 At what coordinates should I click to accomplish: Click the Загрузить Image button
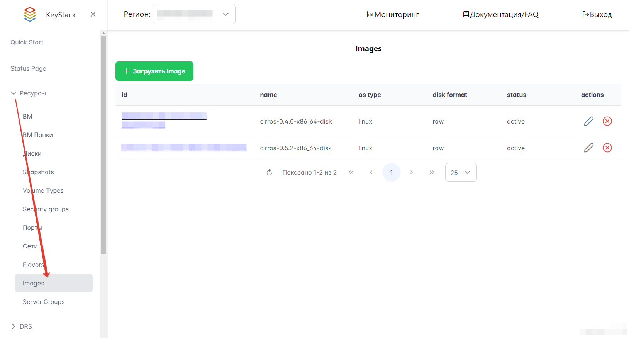point(154,71)
